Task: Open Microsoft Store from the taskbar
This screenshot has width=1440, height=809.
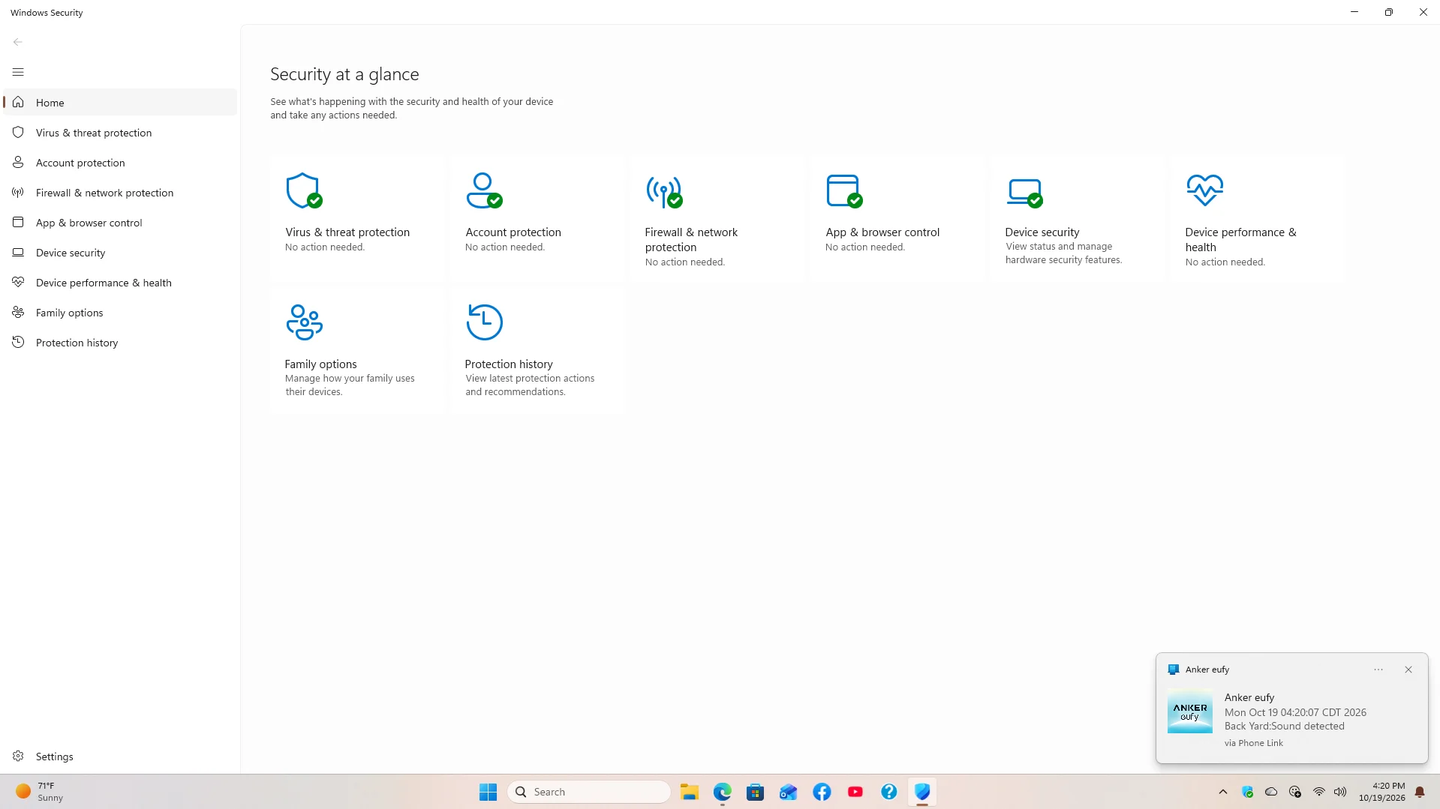Action: click(755, 792)
